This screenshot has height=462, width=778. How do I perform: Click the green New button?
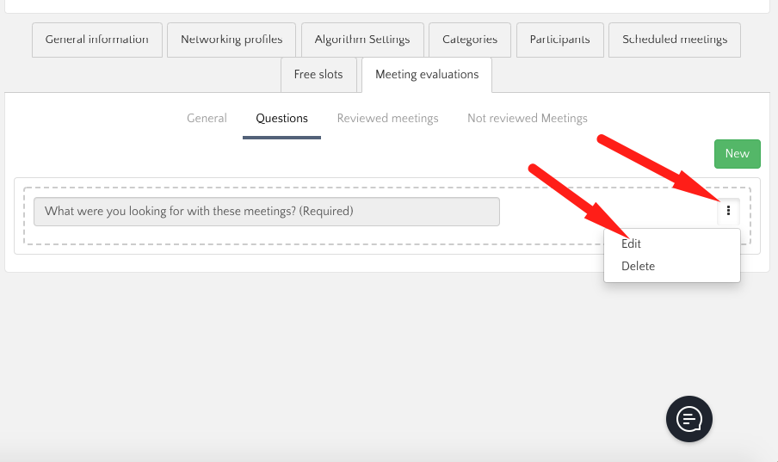point(737,153)
